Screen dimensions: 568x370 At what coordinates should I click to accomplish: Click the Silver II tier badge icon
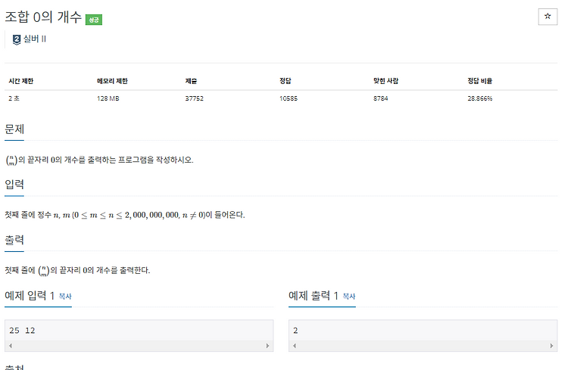pyautogui.click(x=17, y=39)
